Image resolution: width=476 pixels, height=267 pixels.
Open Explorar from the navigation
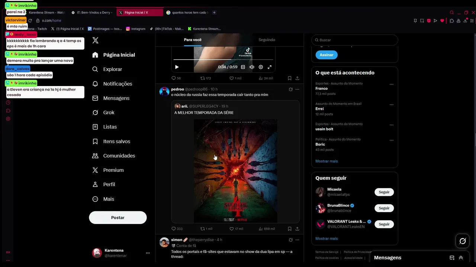107,69
